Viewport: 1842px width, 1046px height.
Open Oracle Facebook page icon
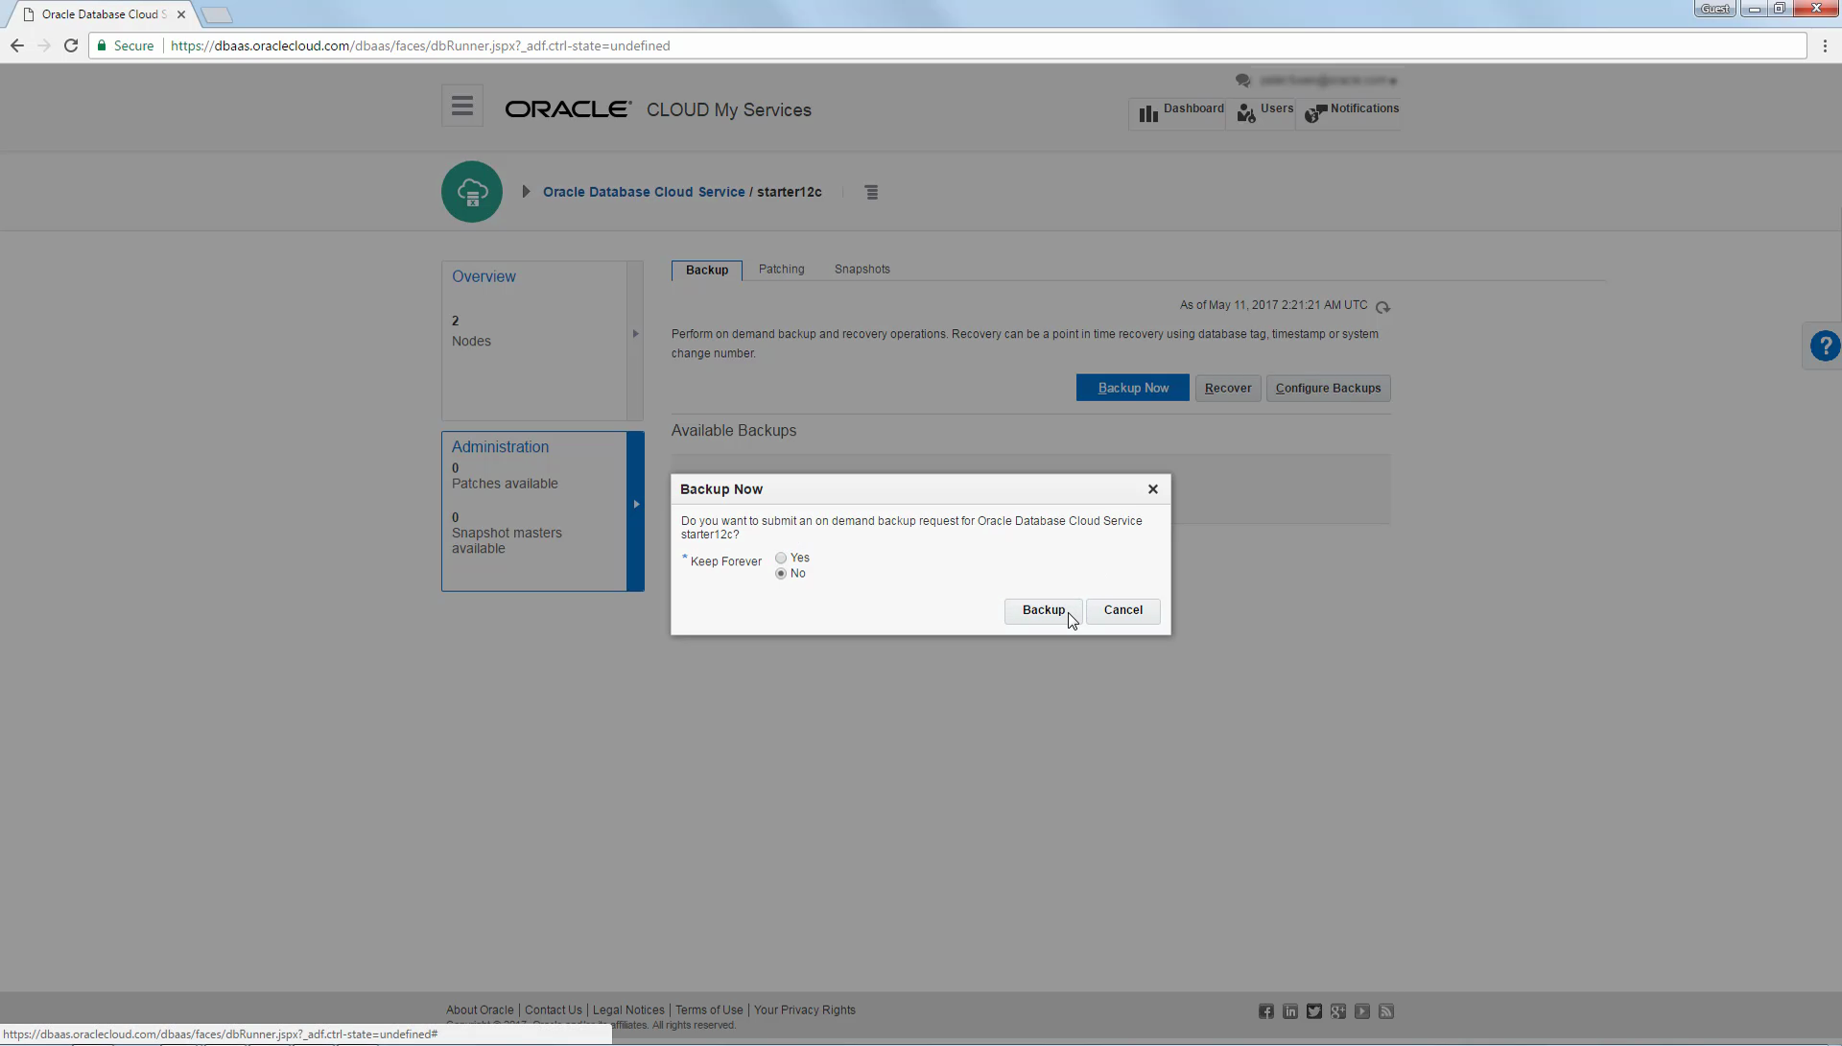1266,1011
